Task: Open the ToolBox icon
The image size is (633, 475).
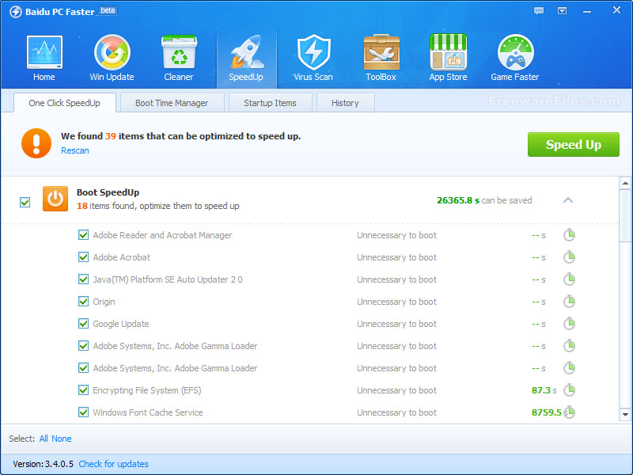Action: pyautogui.click(x=381, y=52)
